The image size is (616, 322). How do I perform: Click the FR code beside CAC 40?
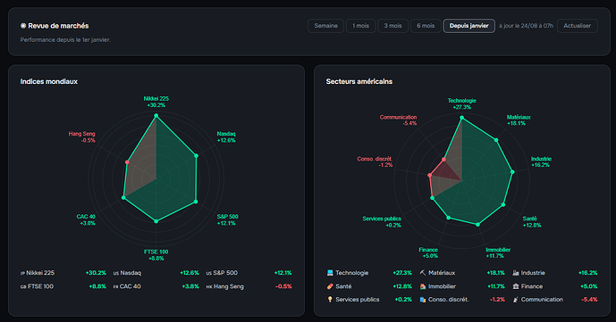(x=116, y=286)
